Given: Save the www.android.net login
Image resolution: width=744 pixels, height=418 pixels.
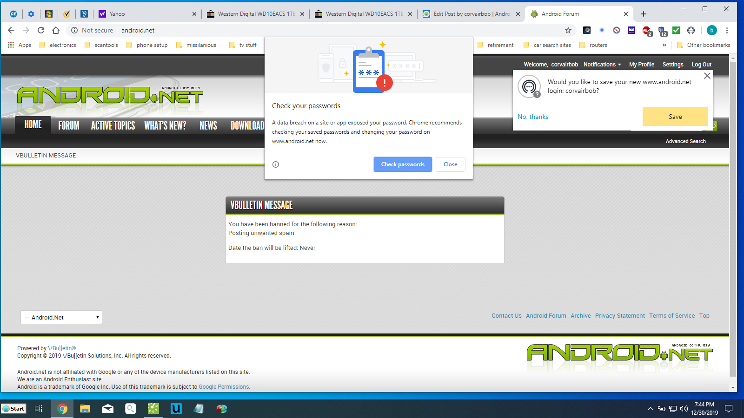Looking at the screenshot, I should (675, 117).
